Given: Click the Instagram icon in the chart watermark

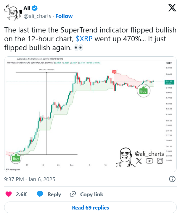Looking at the screenshot, I should point(160,161).
